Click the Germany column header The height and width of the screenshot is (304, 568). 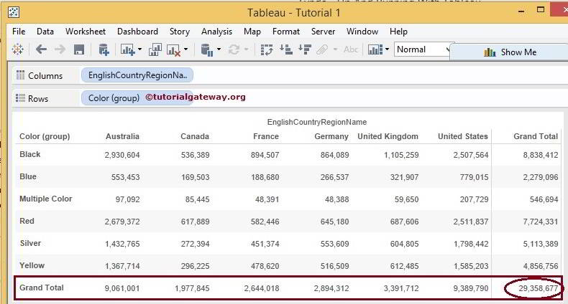(x=331, y=136)
